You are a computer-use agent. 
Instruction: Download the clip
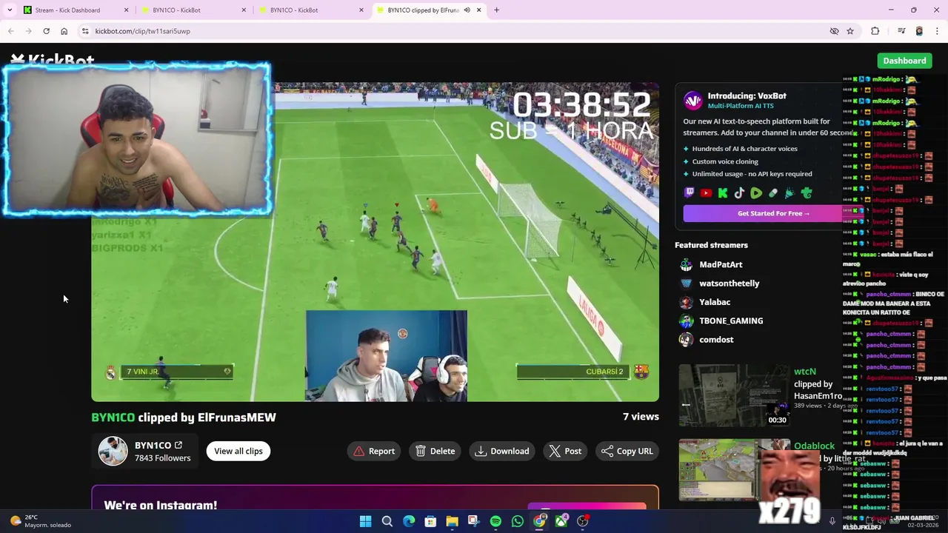pyautogui.click(x=502, y=451)
